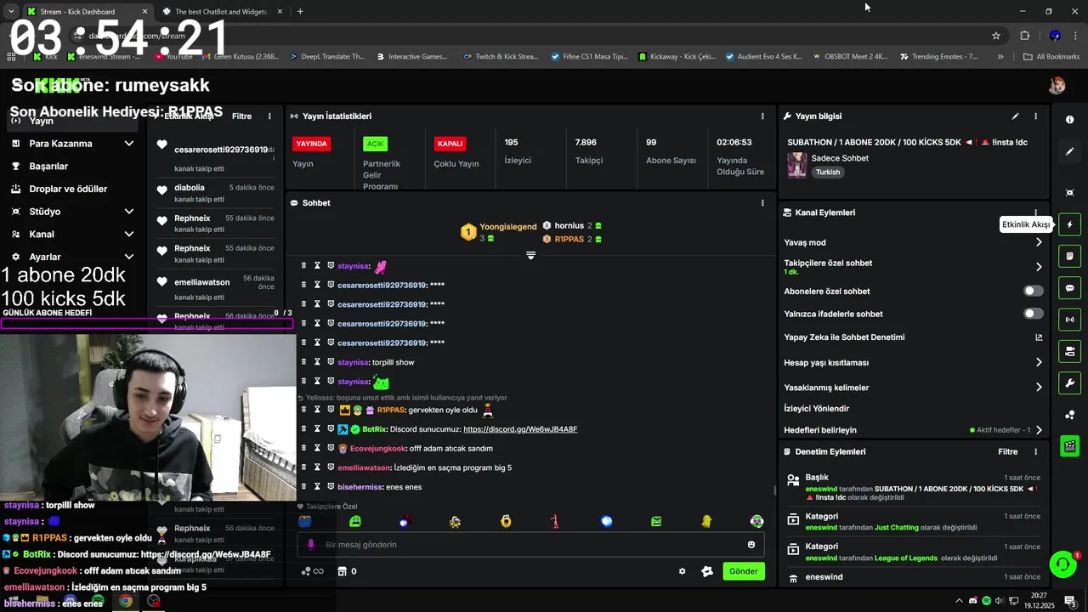Open Yayın İstatistikleri three-dot menu
Screen dimensions: 1088x612
tap(762, 116)
